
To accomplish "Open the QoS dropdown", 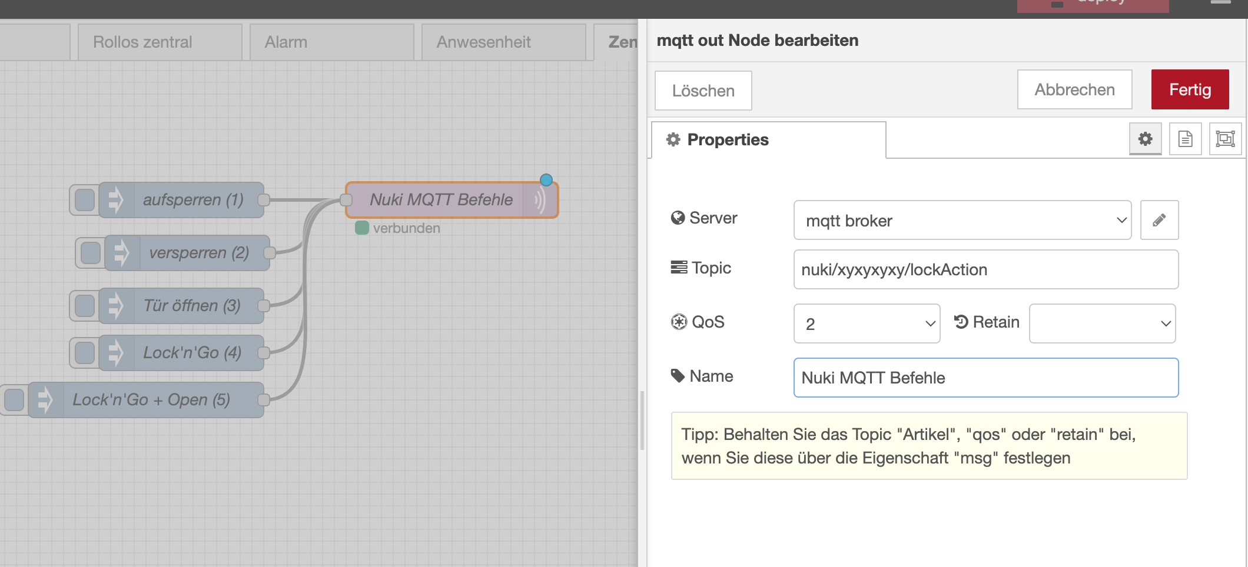I will (x=867, y=323).
